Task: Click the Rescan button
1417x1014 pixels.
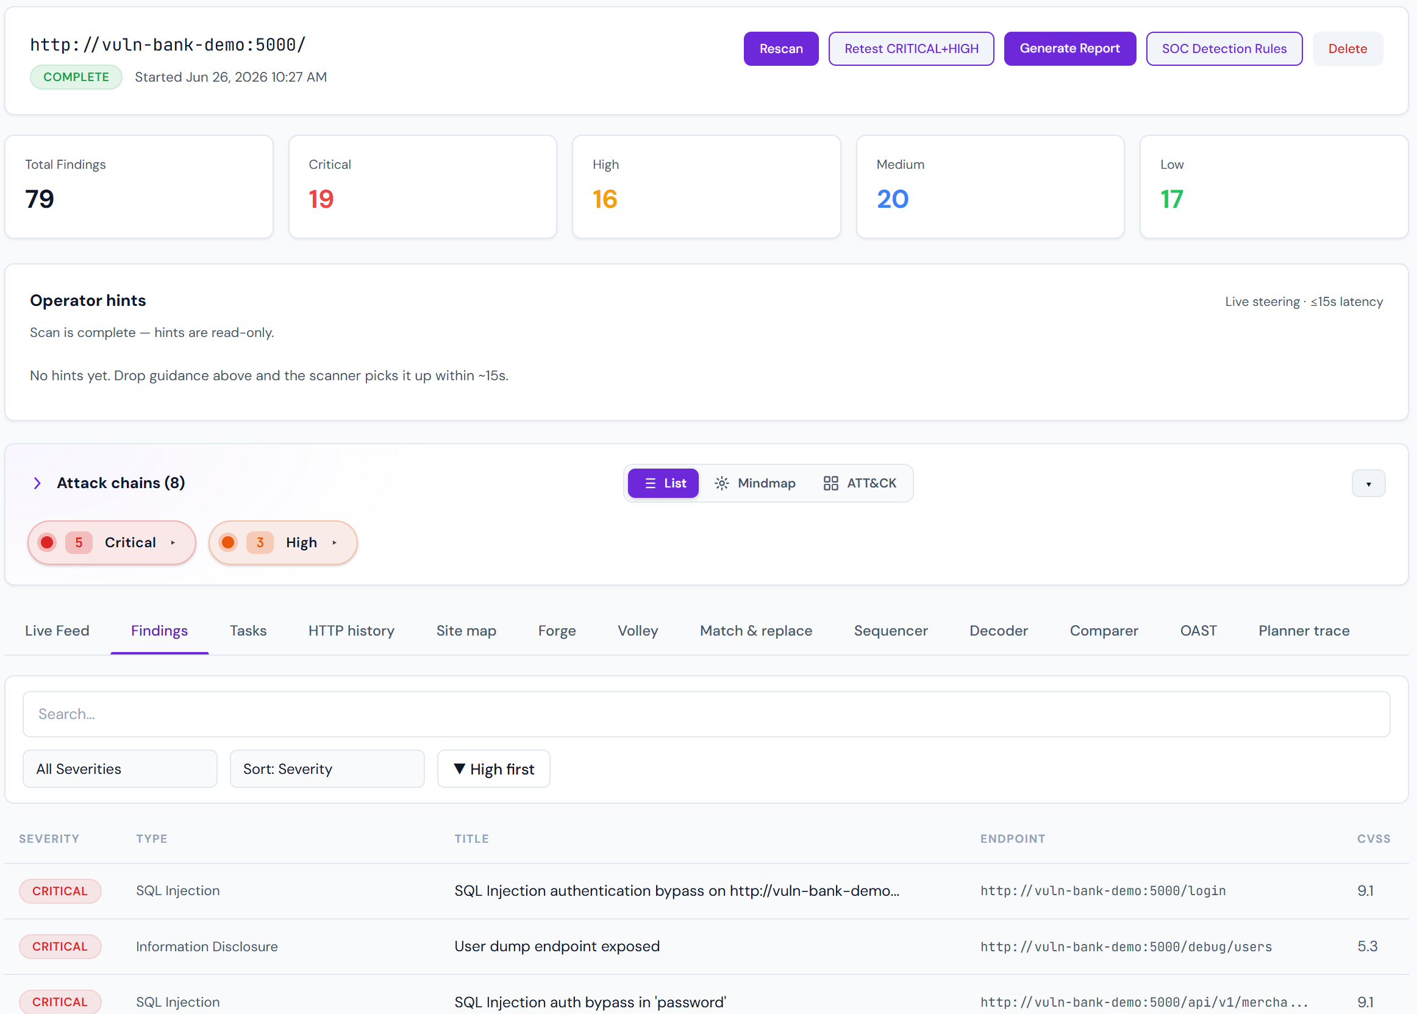Action: (x=781, y=49)
